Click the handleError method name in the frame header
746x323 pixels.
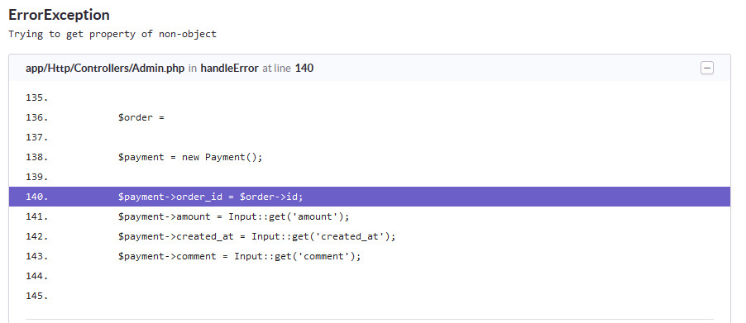[229, 69]
